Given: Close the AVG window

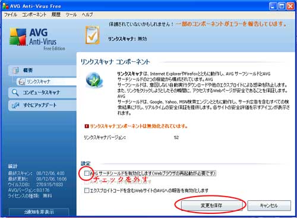Looking at the screenshot, I should (x=290, y=7).
